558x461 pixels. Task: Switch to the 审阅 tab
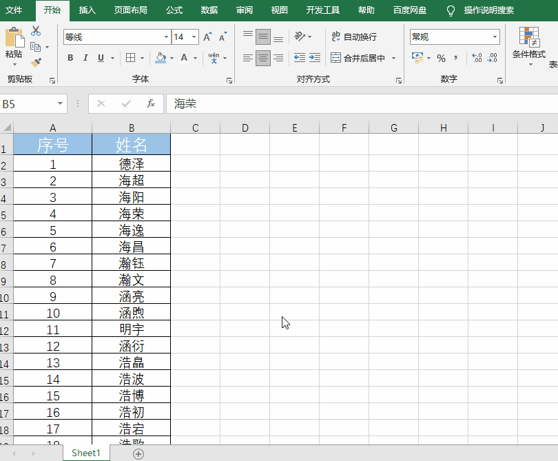(x=245, y=10)
